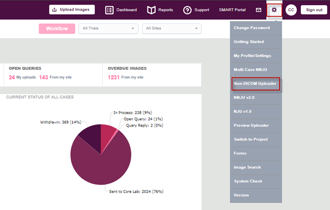Expand the All Sites dropdown
The width and height of the screenshot is (330, 210).
[x=171, y=29]
